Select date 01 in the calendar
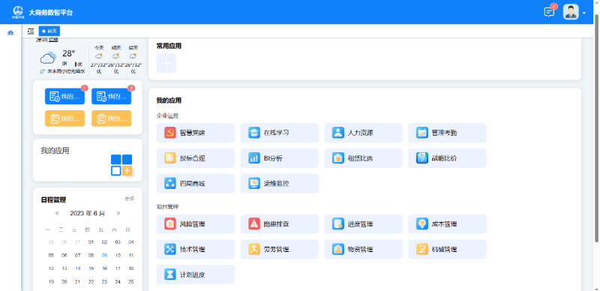This screenshot has height=291, width=600. (91, 242)
